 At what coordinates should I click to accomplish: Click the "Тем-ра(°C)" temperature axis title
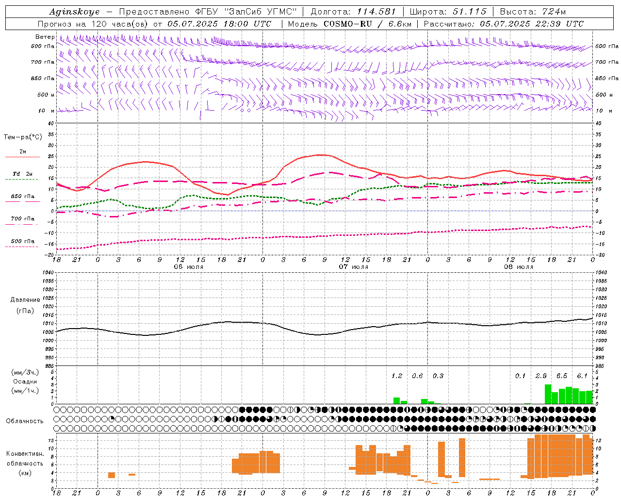(x=23, y=137)
